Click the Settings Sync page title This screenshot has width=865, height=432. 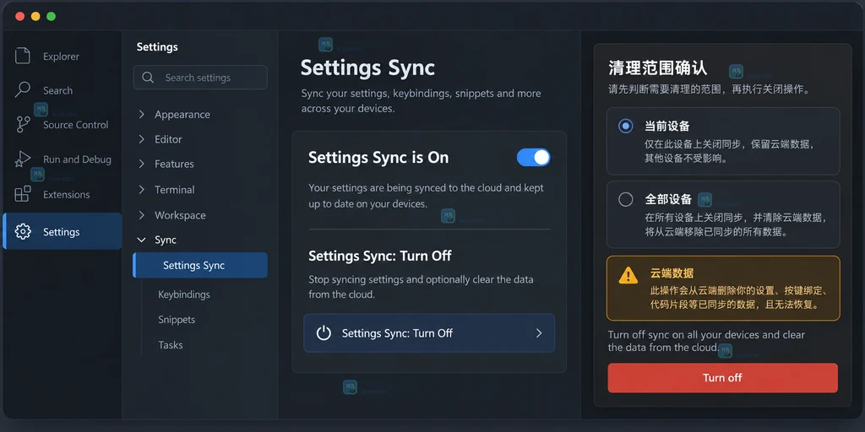click(367, 68)
